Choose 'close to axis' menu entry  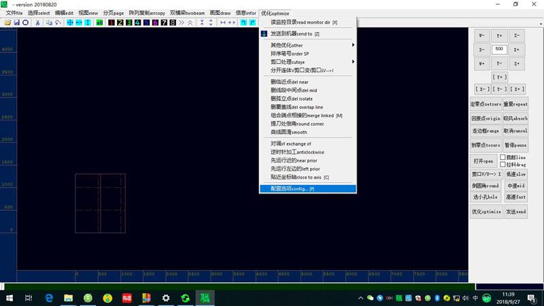tap(308, 177)
